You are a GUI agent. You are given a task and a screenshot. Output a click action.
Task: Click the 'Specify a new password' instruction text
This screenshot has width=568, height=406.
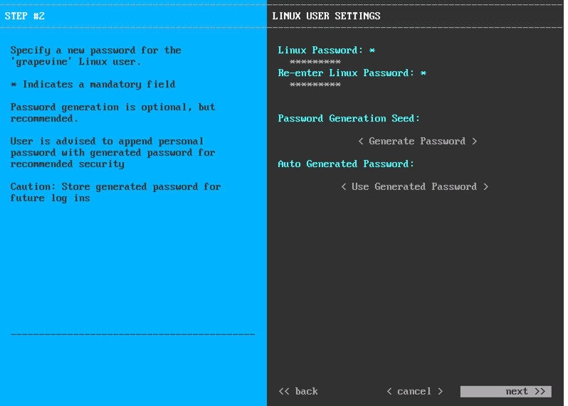coord(95,56)
